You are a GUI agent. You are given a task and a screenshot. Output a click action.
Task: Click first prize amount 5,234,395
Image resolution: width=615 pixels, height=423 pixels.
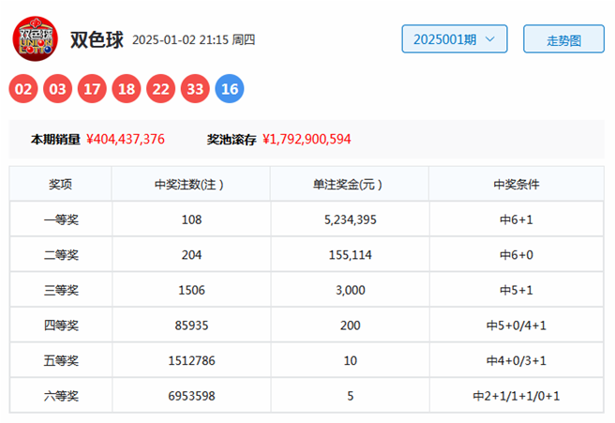pyautogui.click(x=351, y=219)
